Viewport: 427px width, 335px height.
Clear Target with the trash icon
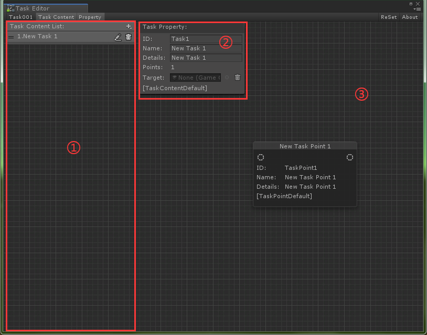pos(237,77)
